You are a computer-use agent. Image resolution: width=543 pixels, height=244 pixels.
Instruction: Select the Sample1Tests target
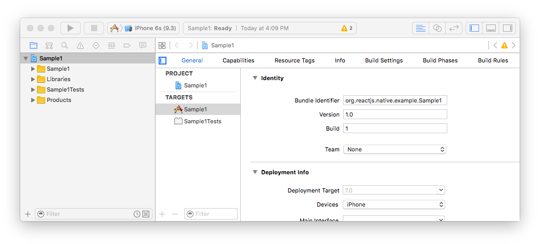click(198, 121)
